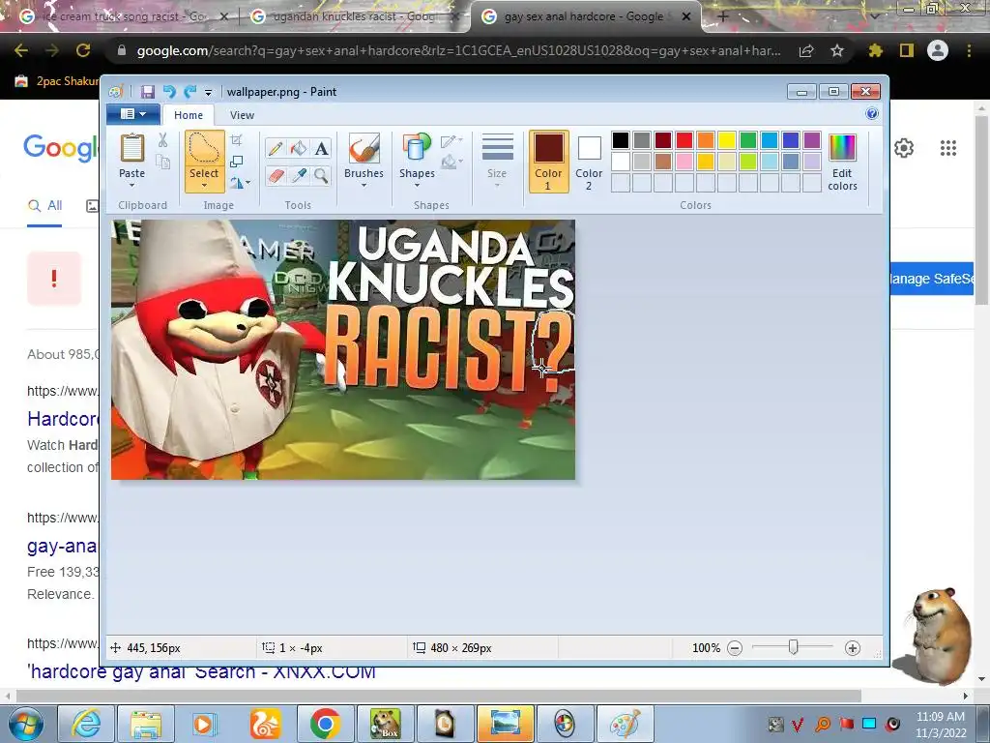The height and width of the screenshot is (743, 990).
Task: Open the shape Fill dropdown
Action: pyautogui.click(x=451, y=163)
